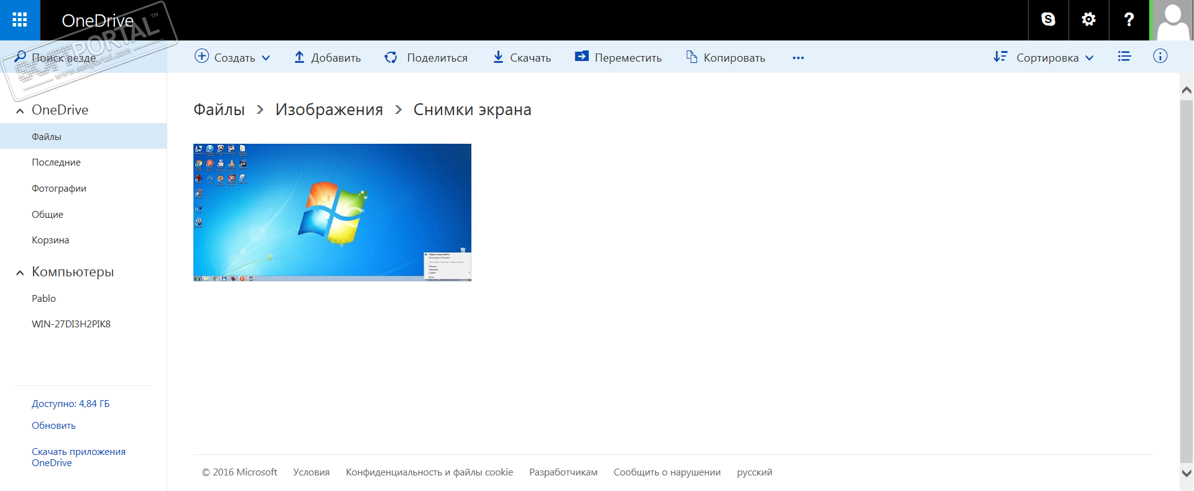Viewport: 1194px width, 491px height.
Task: Open the account profile avatar
Action: coord(1173,20)
